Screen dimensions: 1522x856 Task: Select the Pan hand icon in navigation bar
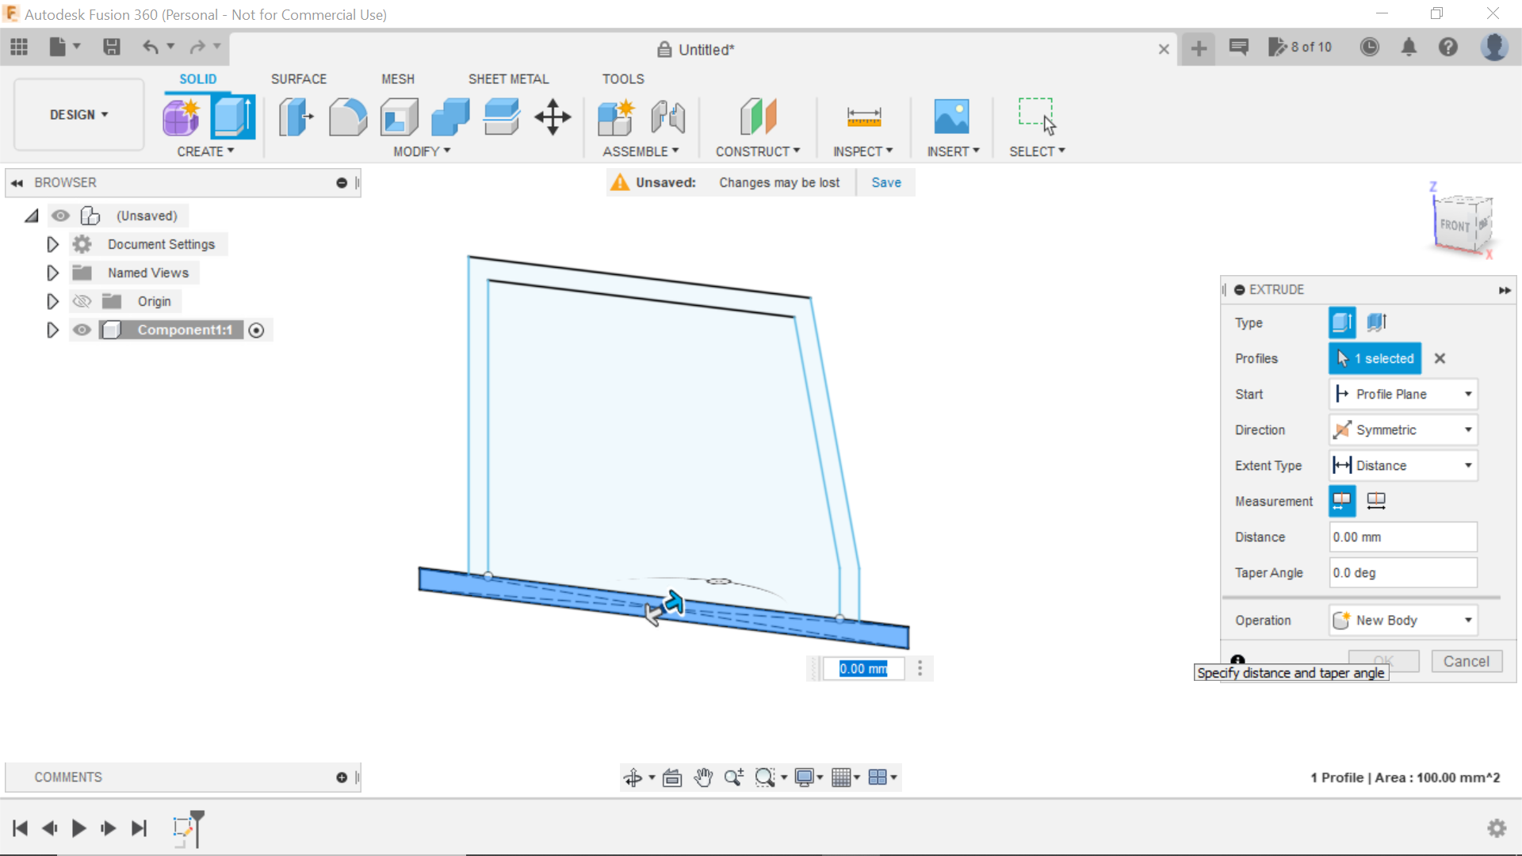click(x=704, y=777)
